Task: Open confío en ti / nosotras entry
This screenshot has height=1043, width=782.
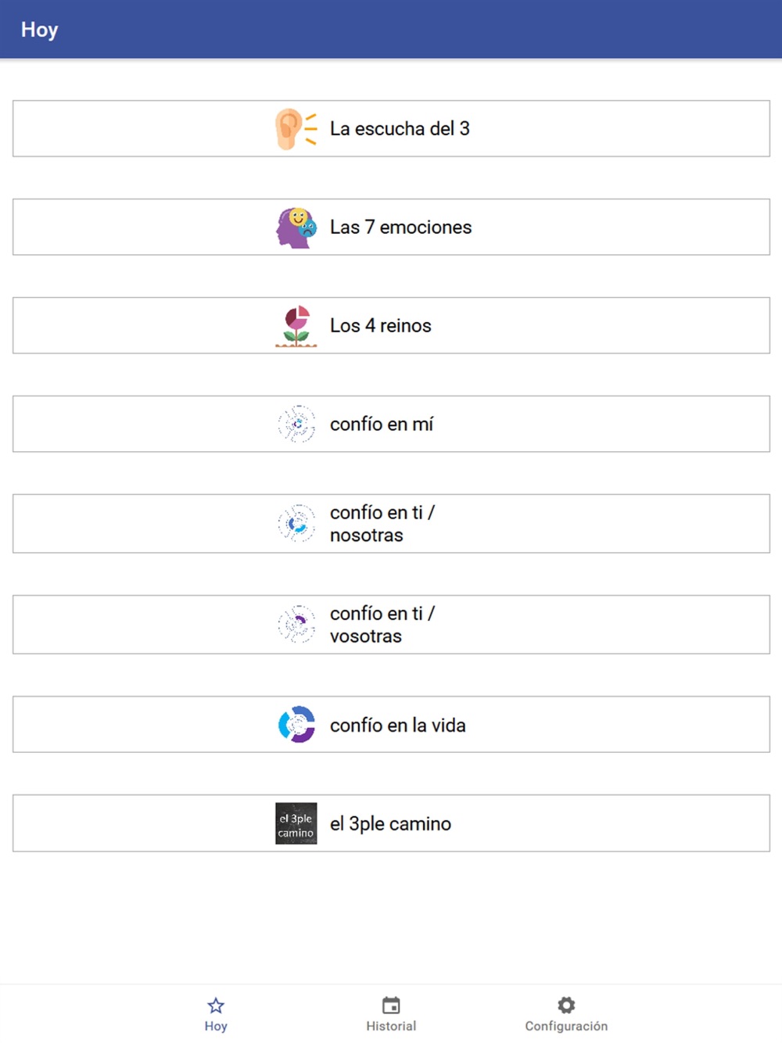Action: coord(391,524)
